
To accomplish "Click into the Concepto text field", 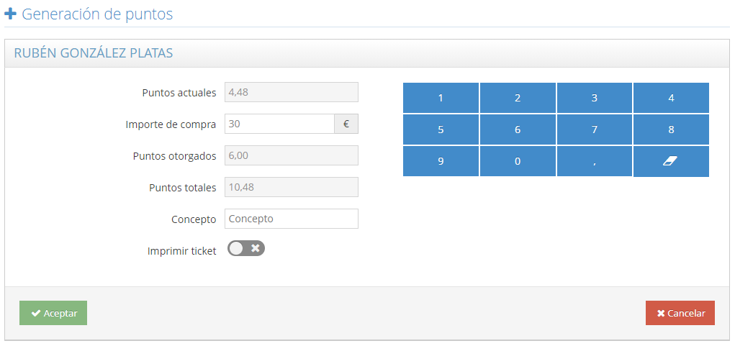I will pyautogui.click(x=291, y=219).
